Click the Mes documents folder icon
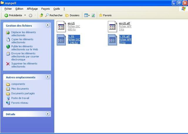The image size is (188, 134). click(x=8, y=89)
